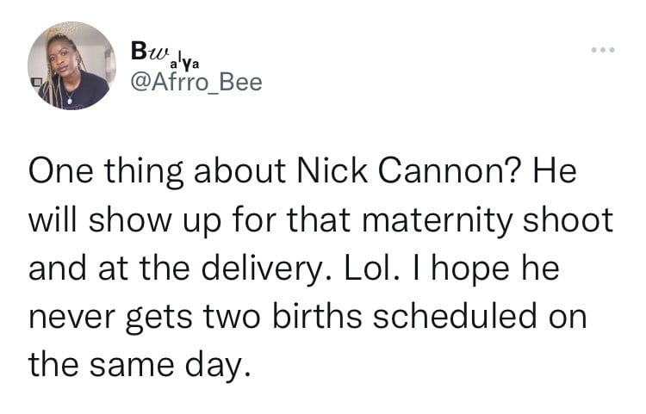Click the display name Bwalya
Viewport: 646px width, 414px height.
(x=165, y=55)
